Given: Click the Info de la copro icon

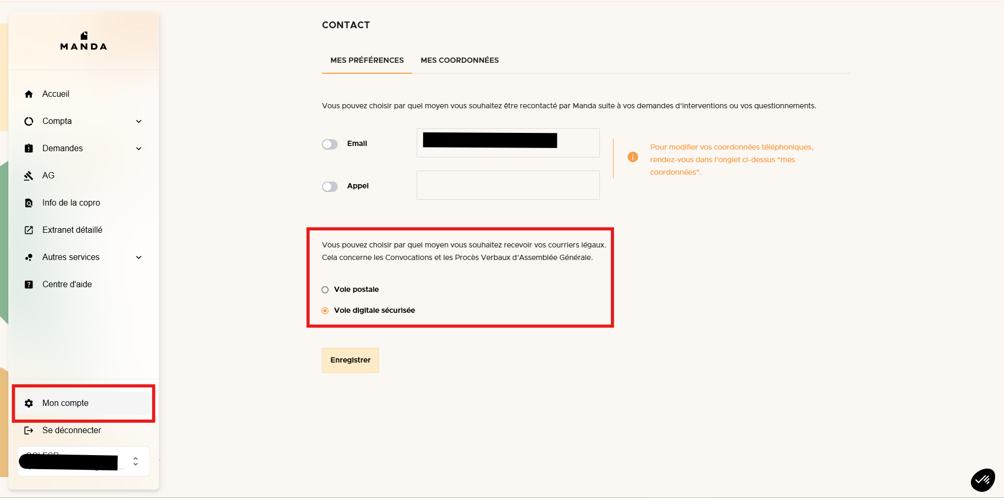Looking at the screenshot, I should coord(29,203).
